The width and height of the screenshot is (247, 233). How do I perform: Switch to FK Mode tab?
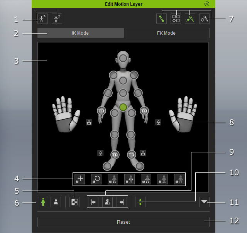coord(166,33)
